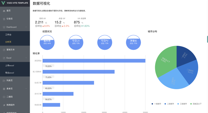
Task: Select the 工作台 submenu item
Action: click(15, 35)
